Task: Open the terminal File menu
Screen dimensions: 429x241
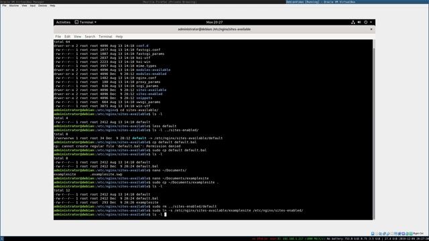Action: click(58, 36)
